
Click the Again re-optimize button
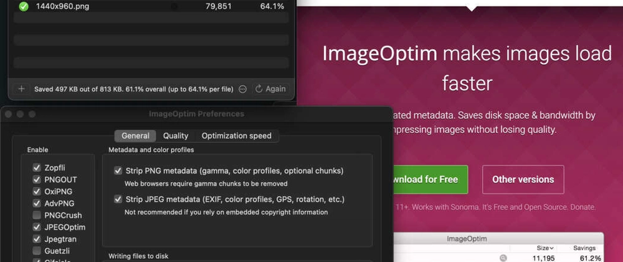point(270,89)
